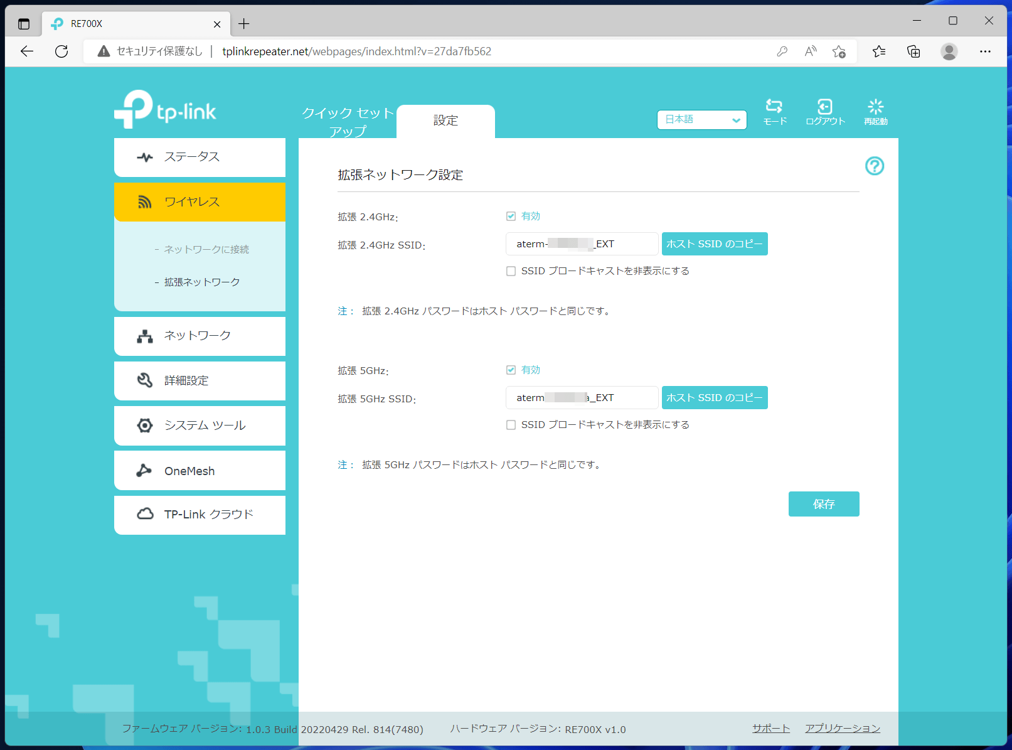Click the Read aloud icon
This screenshot has height=750, width=1012.
coord(811,51)
